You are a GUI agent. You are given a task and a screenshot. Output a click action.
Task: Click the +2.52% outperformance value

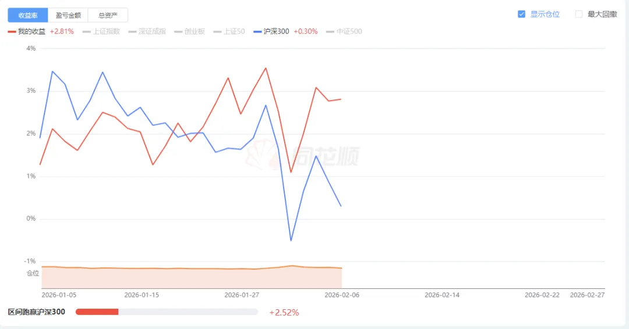point(284,313)
